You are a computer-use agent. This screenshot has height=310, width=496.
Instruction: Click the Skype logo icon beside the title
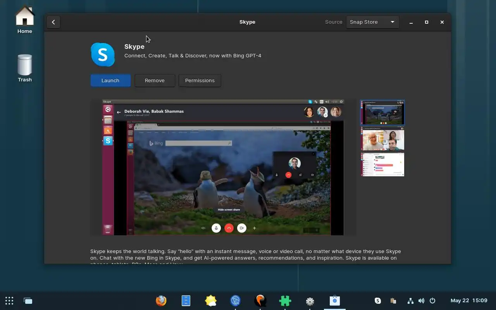103,55
